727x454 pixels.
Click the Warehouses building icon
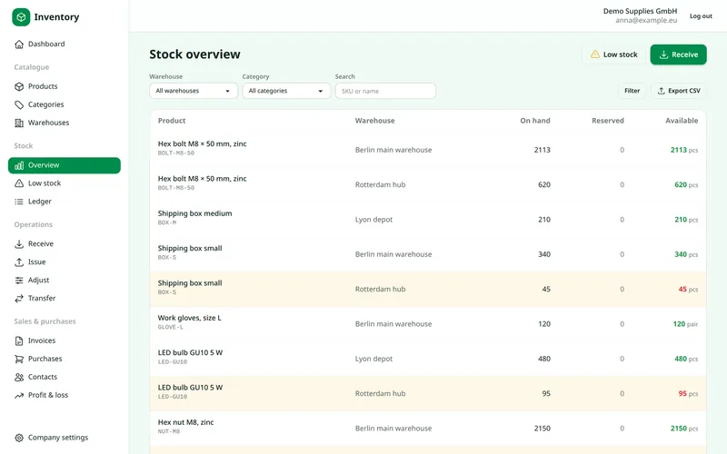click(x=19, y=123)
